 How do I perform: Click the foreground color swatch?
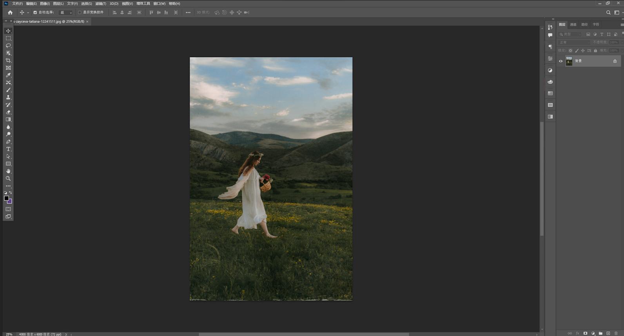(x=6, y=199)
